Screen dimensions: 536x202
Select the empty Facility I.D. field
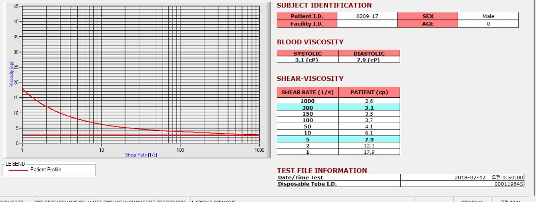click(x=367, y=24)
